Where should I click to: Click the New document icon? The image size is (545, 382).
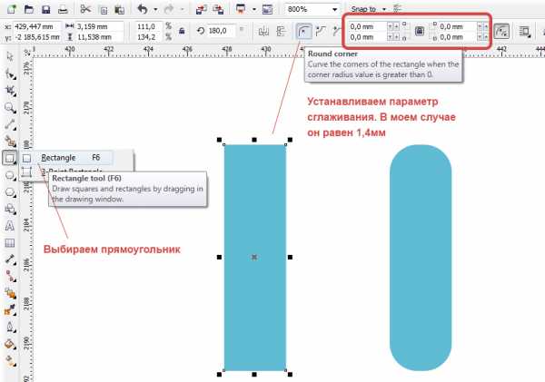[x=11, y=9]
